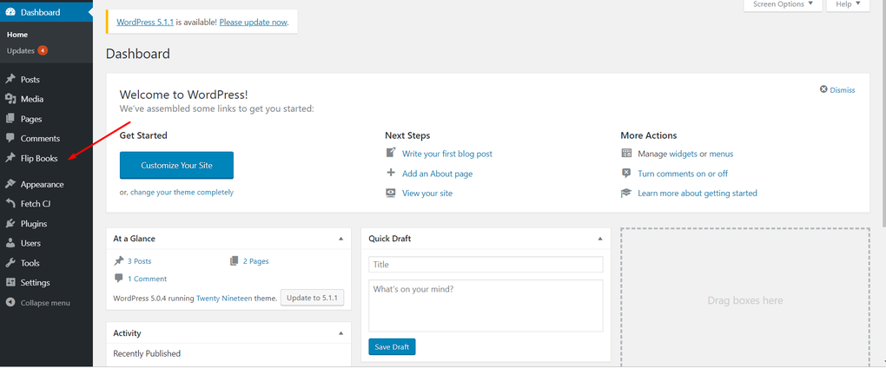The width and height of the screenshot is (886, 368).
Task: Collapse the Quick Draft widget
Action: (x=599, y=238)
